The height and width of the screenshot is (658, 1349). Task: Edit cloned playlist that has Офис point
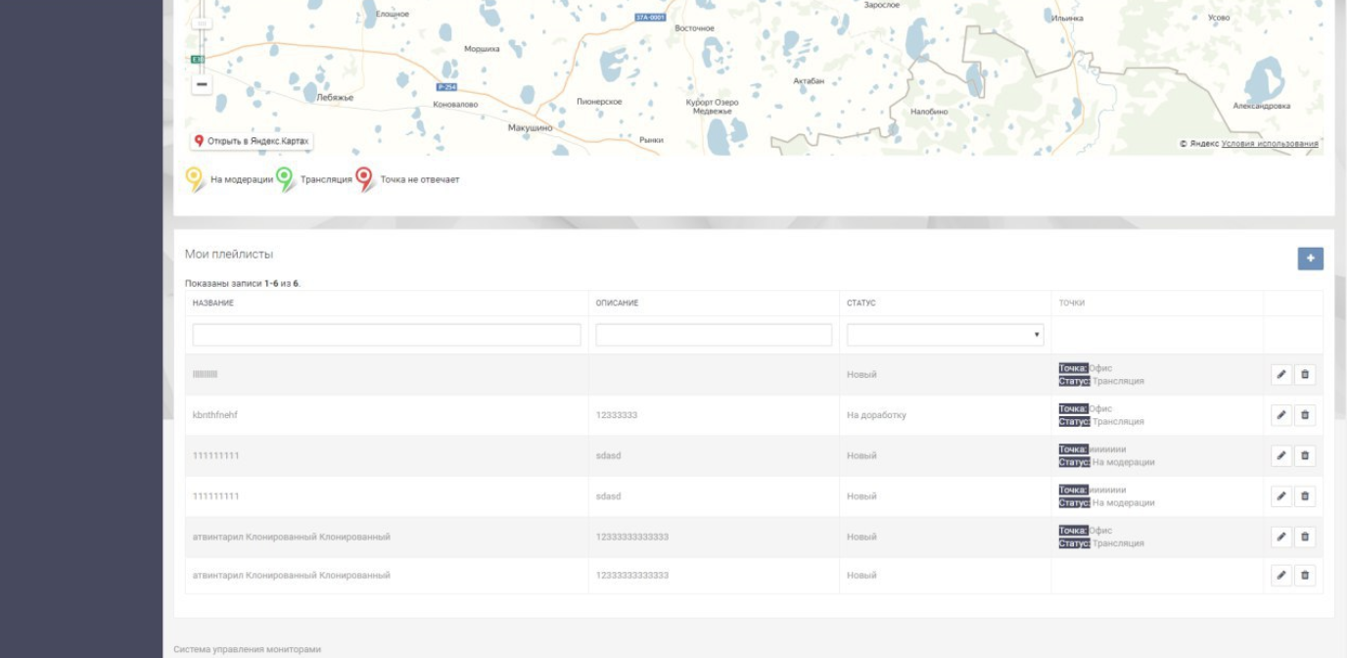pyautogui.click(x=1280, y=537)
